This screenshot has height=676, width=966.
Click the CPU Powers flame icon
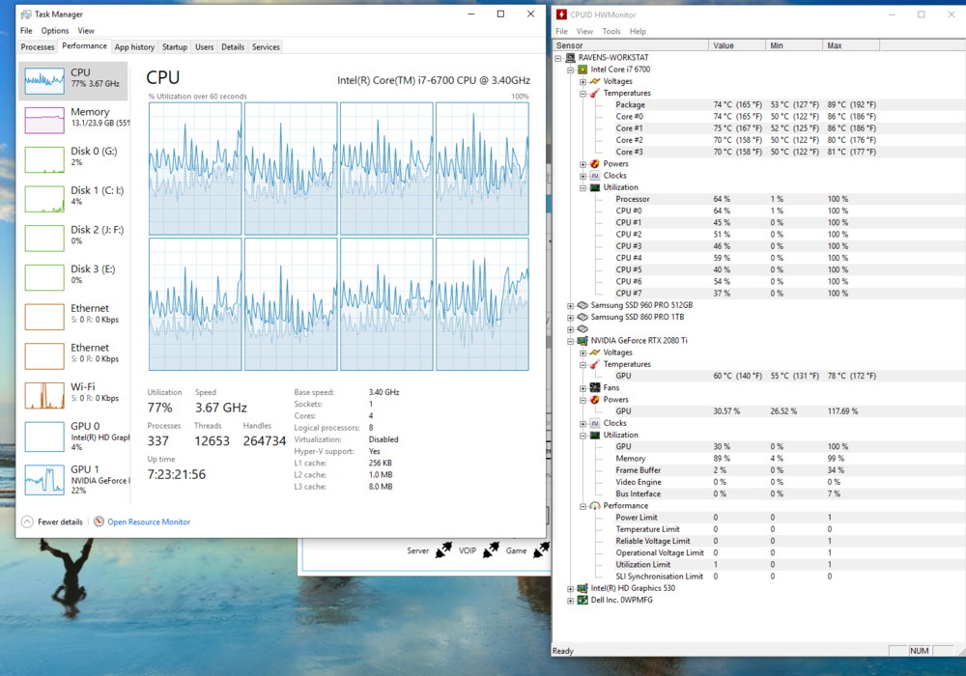(x=594, y=164)
